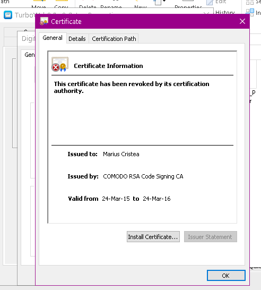Click the revoked certificate icon
Image resolution: width=261 pixels, height=290 pixels.
[60, 64]
